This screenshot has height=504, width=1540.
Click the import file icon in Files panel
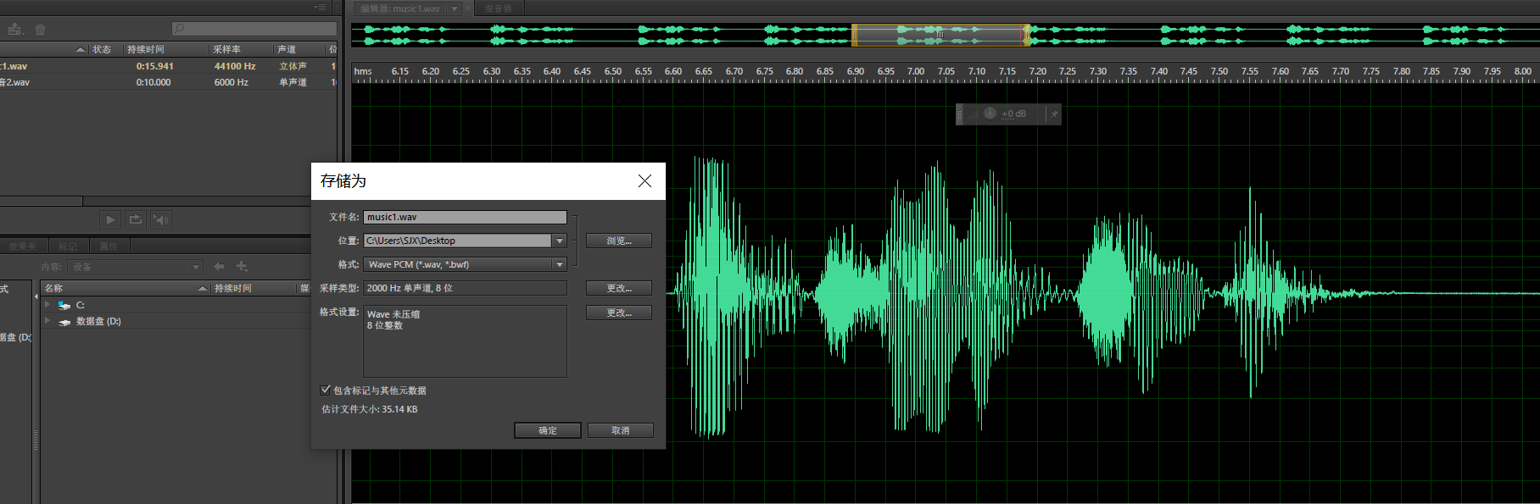(x=15, y=30)
